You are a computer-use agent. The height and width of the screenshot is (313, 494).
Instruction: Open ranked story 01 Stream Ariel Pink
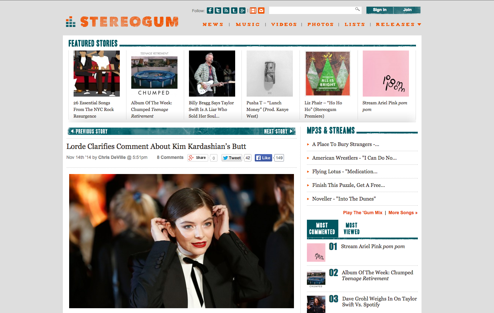373,246
